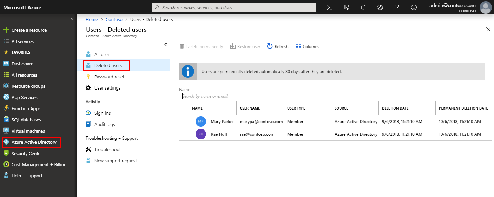Sort by the SOURCE column header

tap(341, 108)
